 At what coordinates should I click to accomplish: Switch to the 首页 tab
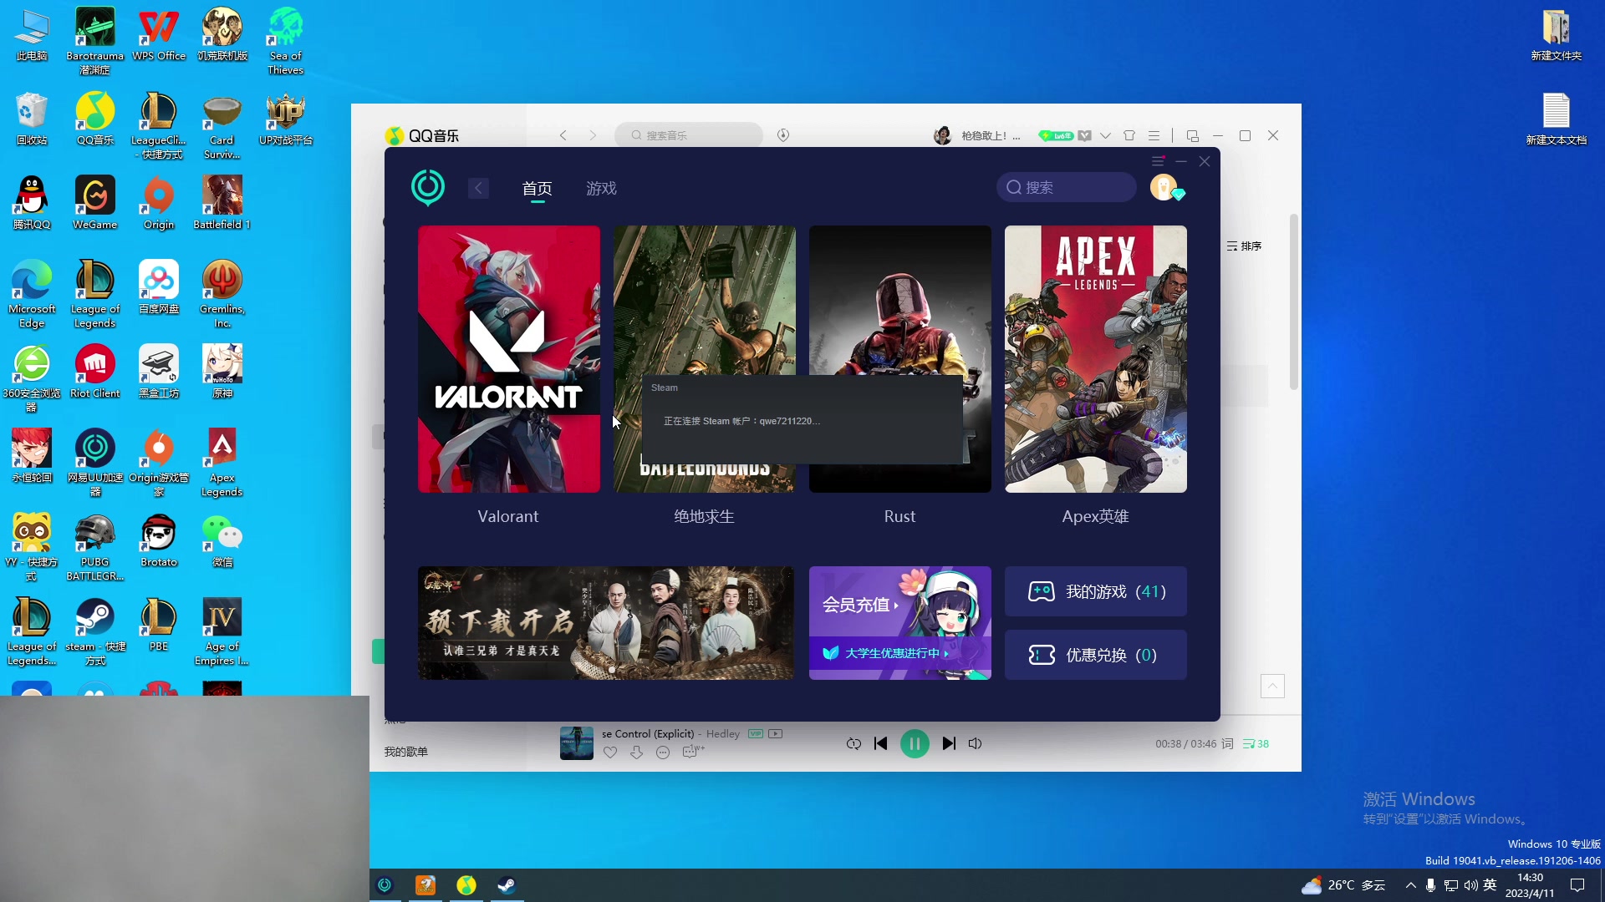coord(537,189)
